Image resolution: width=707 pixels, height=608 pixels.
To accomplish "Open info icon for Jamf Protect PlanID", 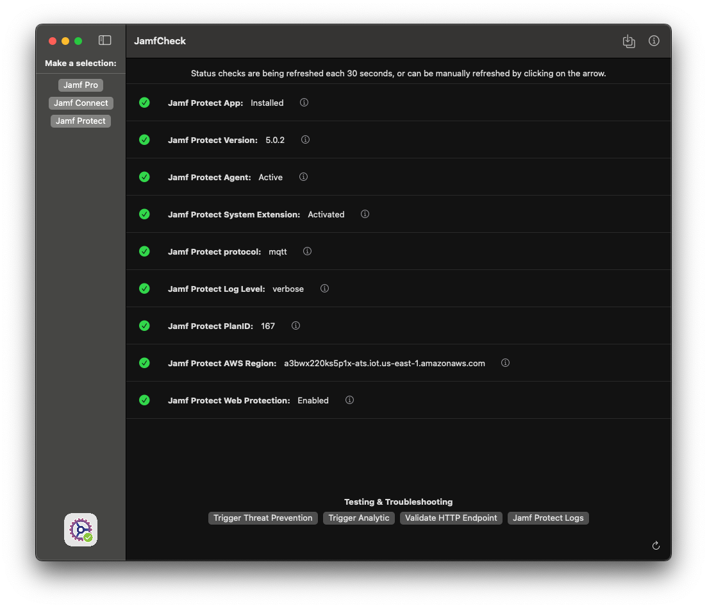I will pyautogui.click(x=295, y=326).
